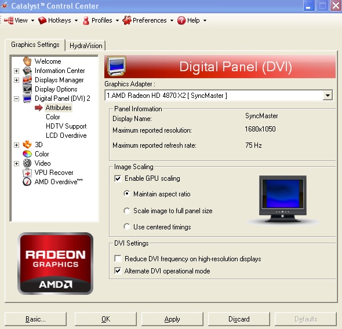The image size is (342, 329).
Task: Click the Apply button
Action: (x=172, y=319)
